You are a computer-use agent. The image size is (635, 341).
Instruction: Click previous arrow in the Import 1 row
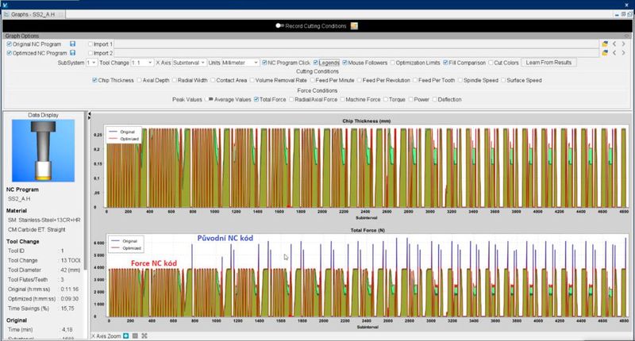pos(614,44)
